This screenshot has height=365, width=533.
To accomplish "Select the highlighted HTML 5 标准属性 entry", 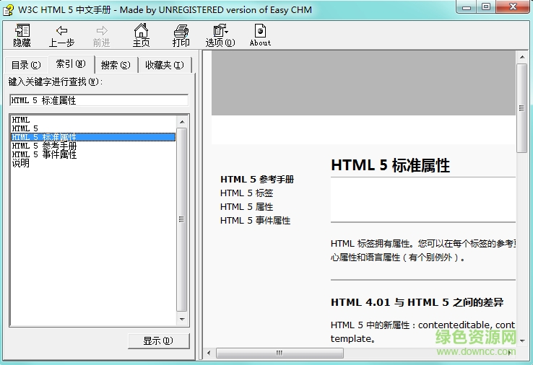I will tap(93, 137).
